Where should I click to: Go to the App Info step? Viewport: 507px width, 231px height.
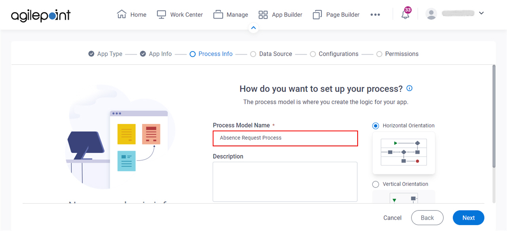160,54
